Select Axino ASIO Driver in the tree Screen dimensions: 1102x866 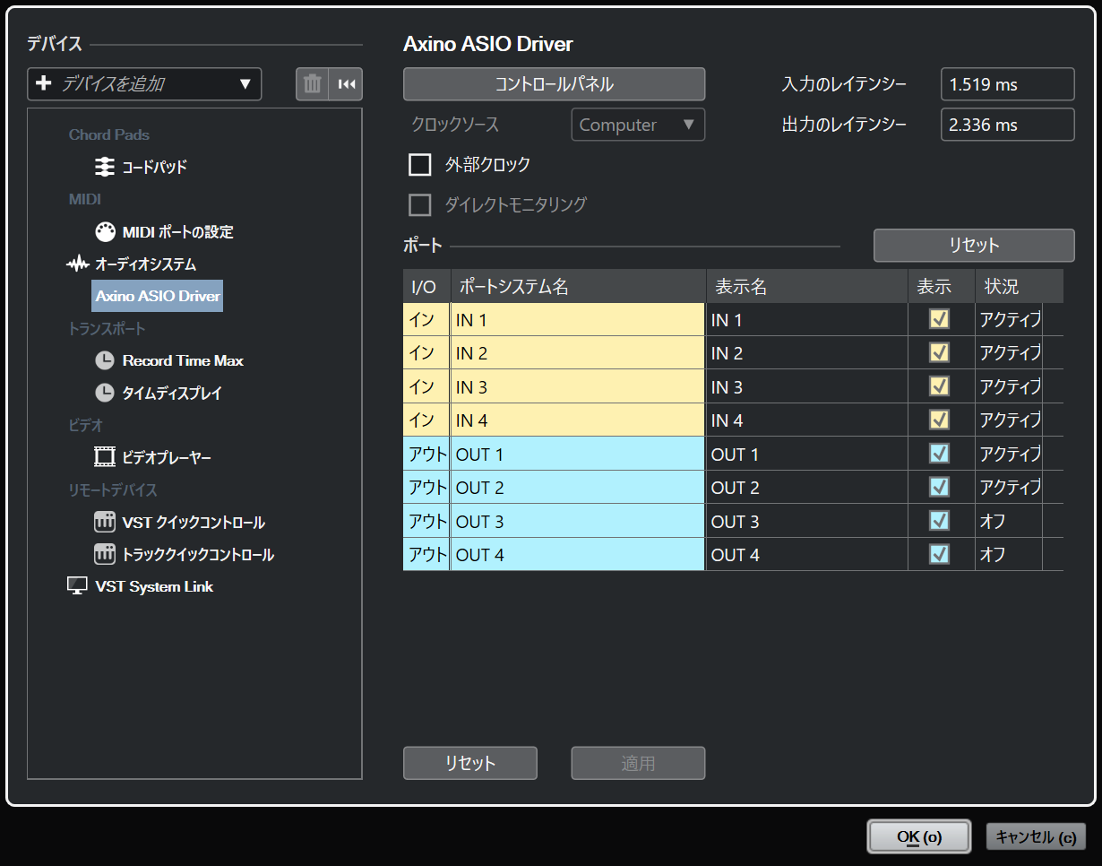coord(158,296)
